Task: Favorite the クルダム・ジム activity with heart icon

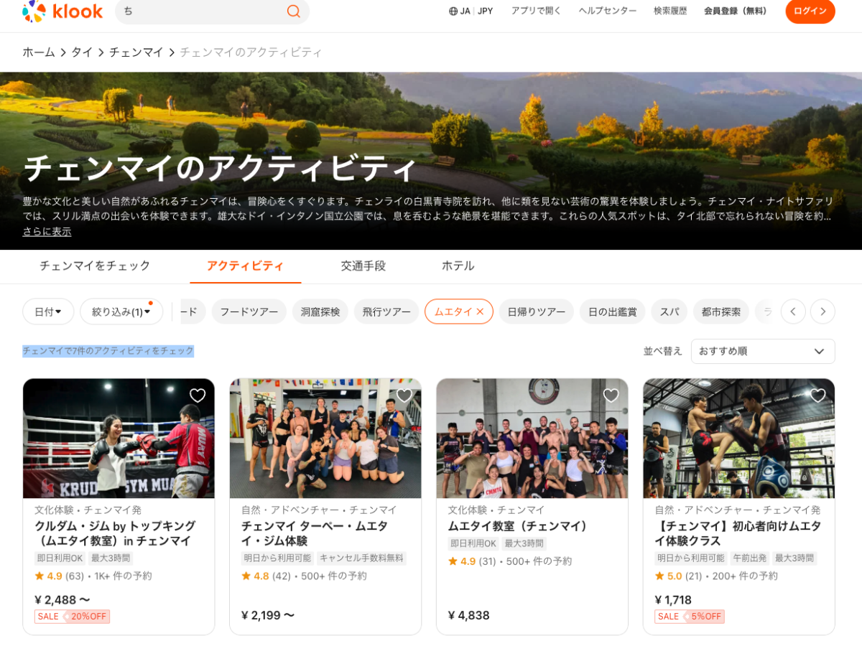Action: 198,395
